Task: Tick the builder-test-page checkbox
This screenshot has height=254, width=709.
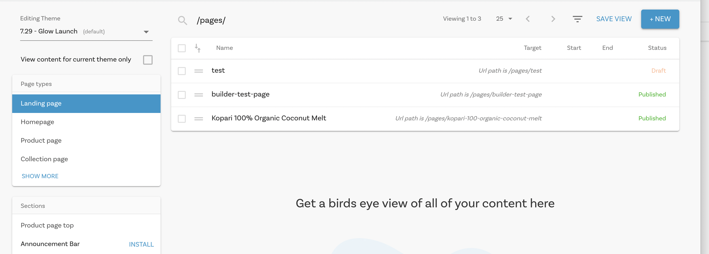Action: 182,95
